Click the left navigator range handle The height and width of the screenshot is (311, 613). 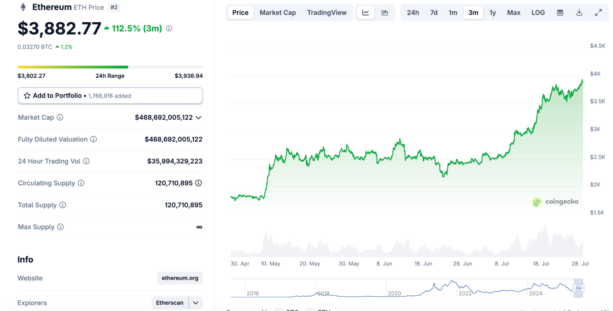[574, 288]
